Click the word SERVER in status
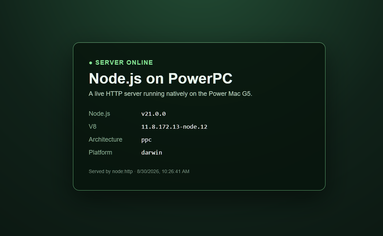 tap(109, 63)
